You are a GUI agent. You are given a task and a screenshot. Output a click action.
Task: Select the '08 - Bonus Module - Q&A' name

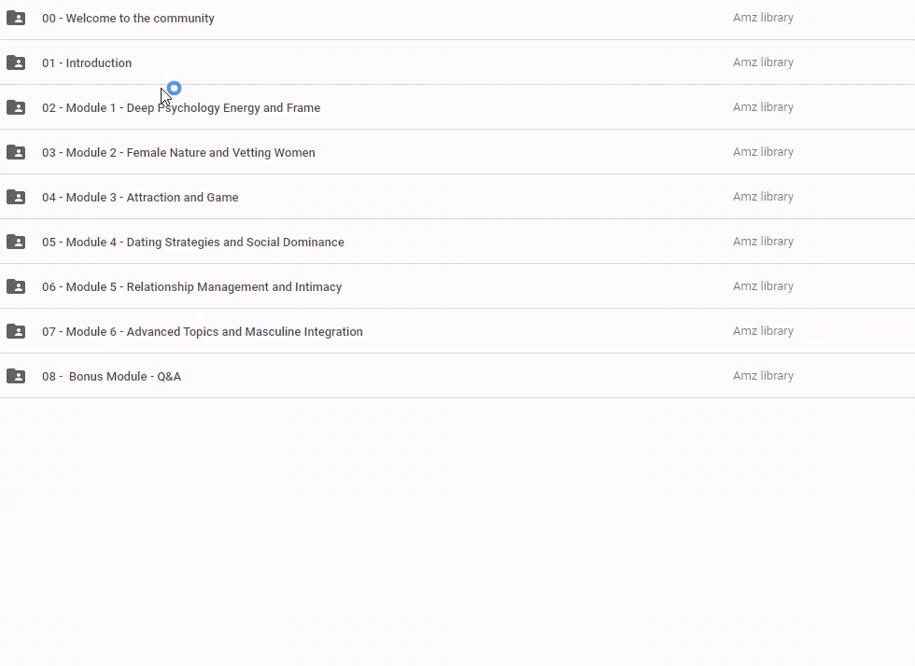coord(111,376)
